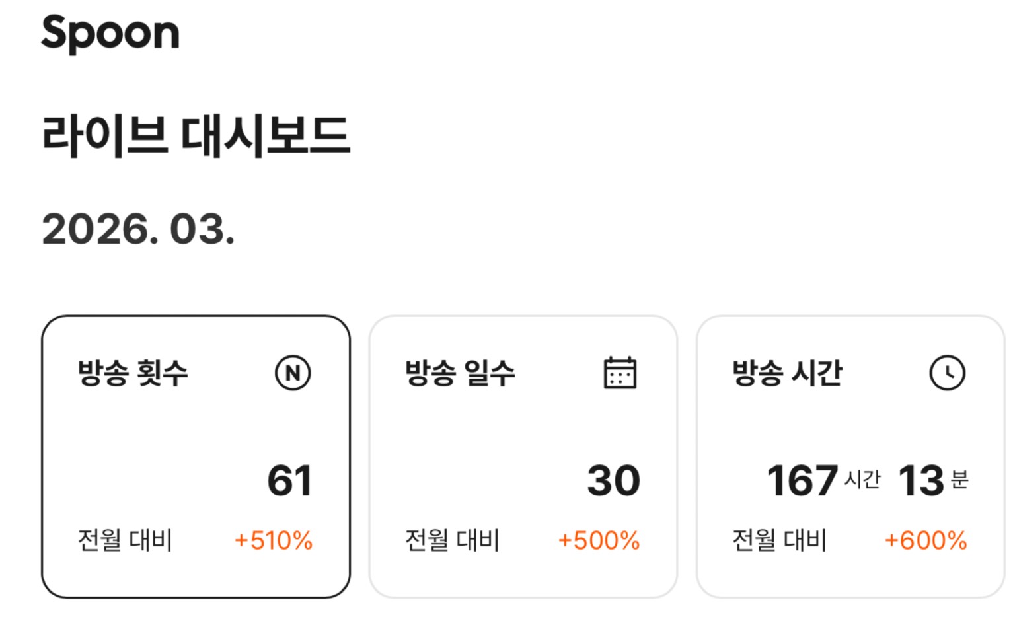Click the +600% change indicator
This screenshot has height=619, width=1013.
(x=926, y=540)
